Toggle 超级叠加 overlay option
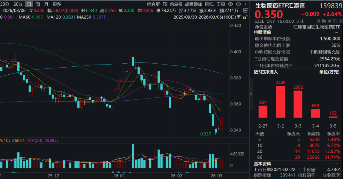Viewport: 343px width, 179px height. point(193,4)
